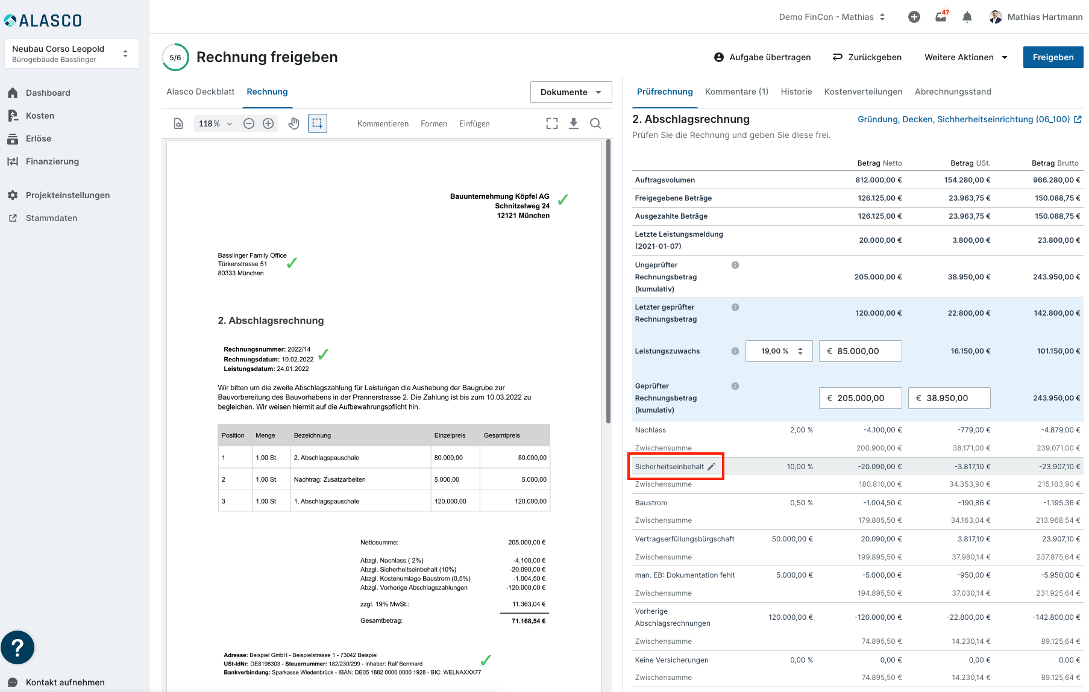
Task: Adjust the 19,00 % Leistungszuwachs stepper
Action: (x=800, y=351)
